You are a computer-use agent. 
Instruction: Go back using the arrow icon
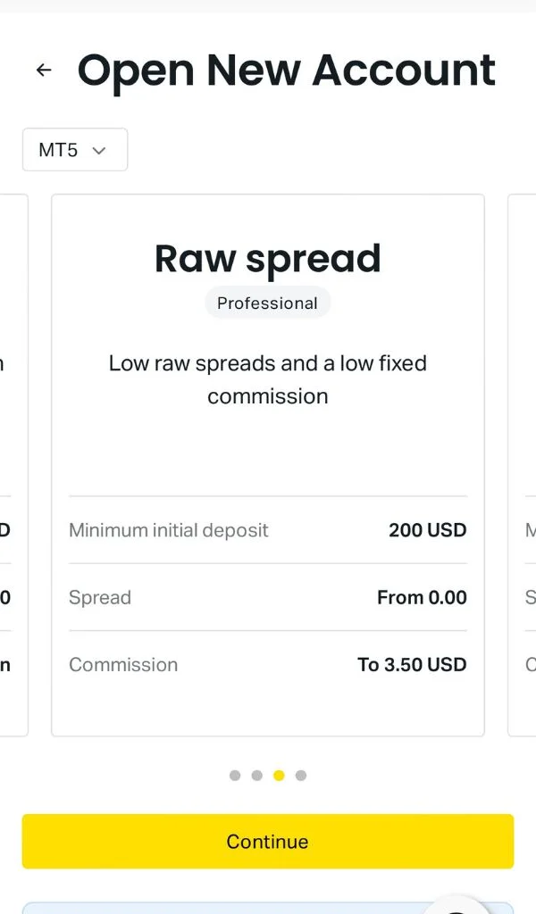pos(43,71)
